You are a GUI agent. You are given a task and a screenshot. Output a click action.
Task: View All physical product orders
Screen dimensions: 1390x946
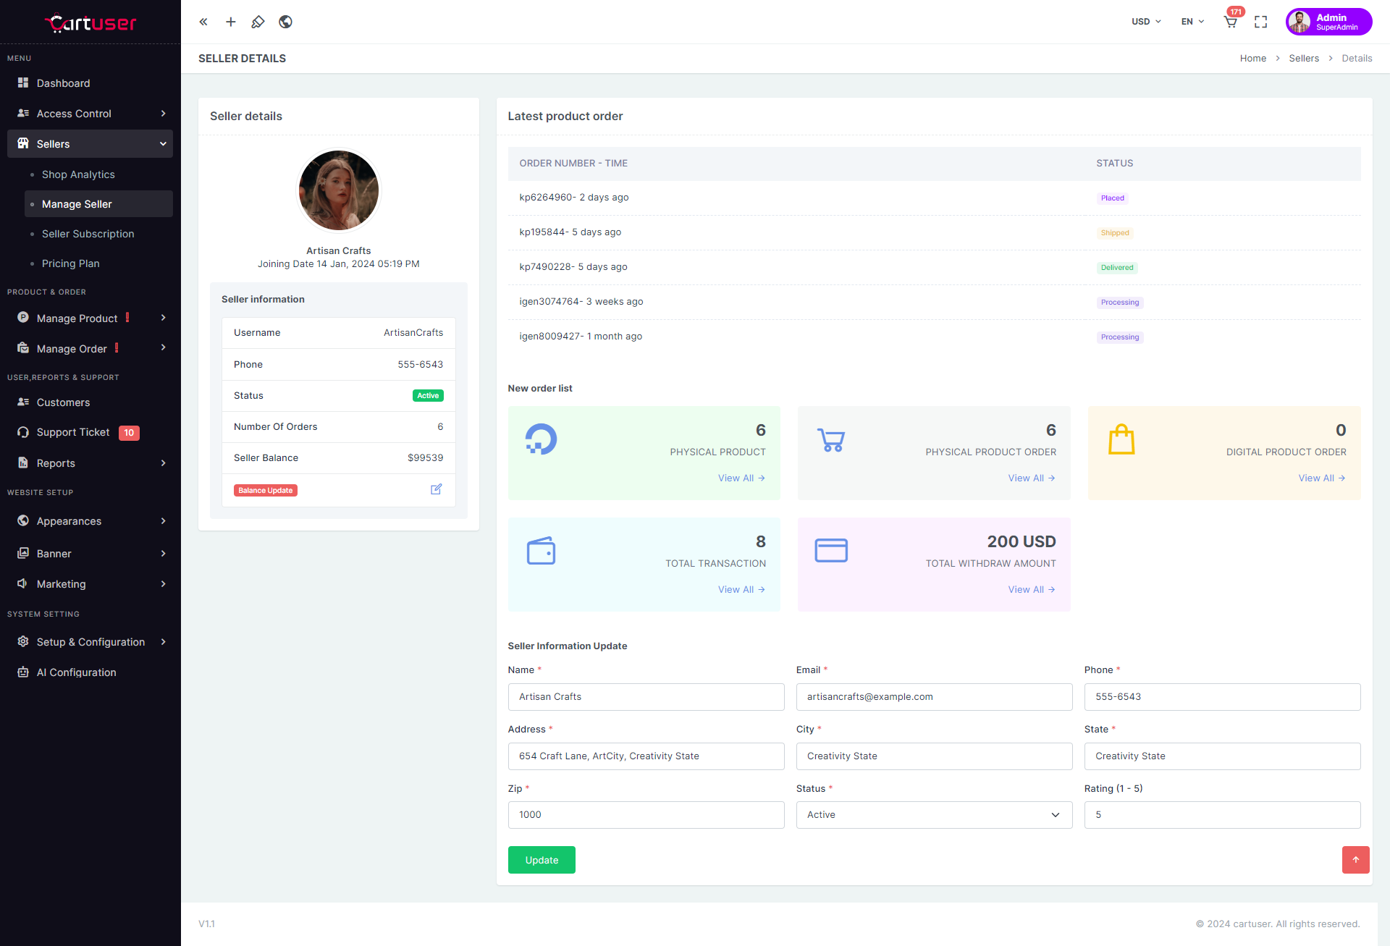point(1031,478)
